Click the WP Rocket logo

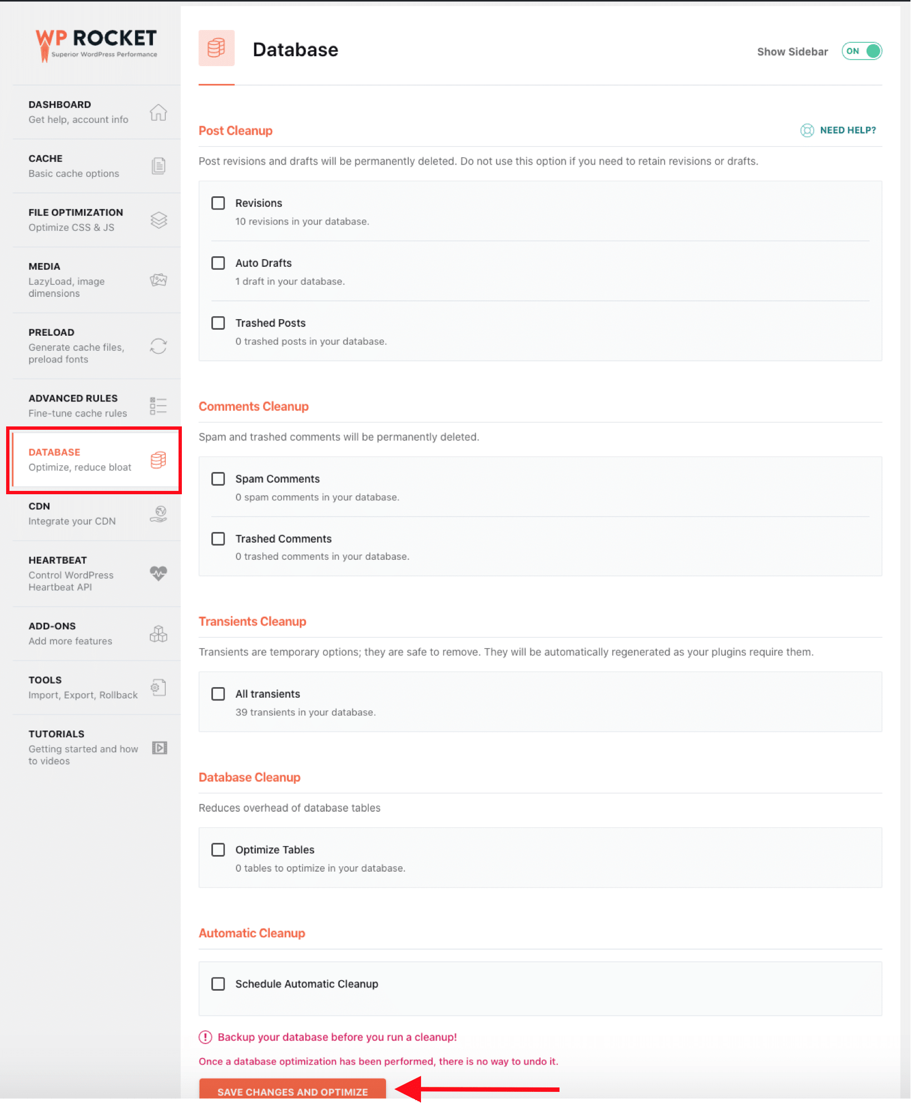point(96,44)
